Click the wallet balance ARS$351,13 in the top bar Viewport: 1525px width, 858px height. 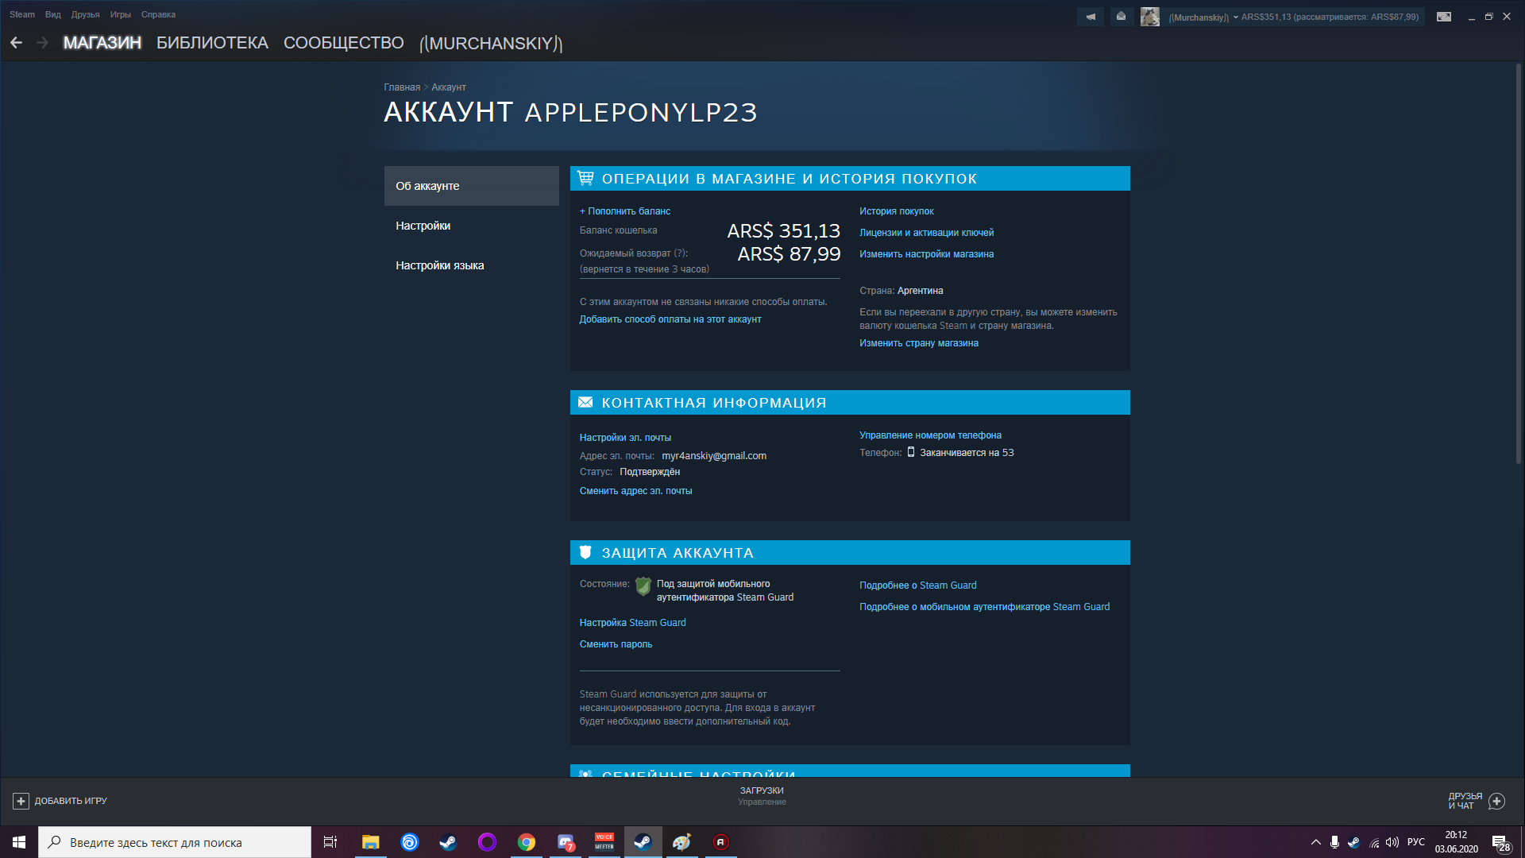pos(1266,17)
